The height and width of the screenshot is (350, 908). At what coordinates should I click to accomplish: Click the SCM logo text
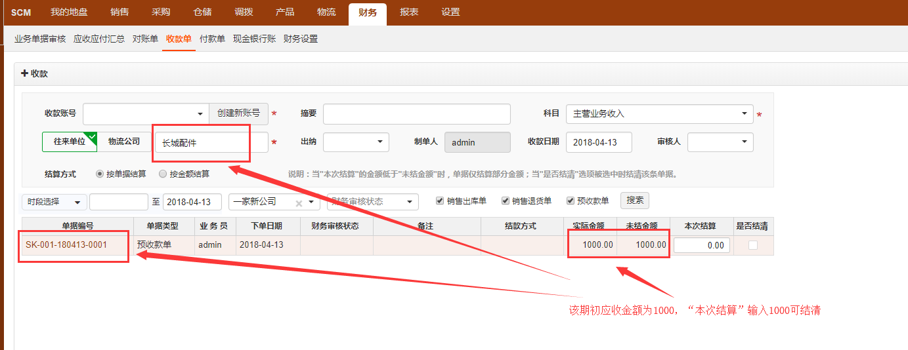(21, 12)
